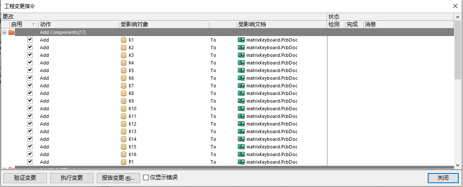
Task: Click the PcbDoc icon in K3 row
Action: 241,55
